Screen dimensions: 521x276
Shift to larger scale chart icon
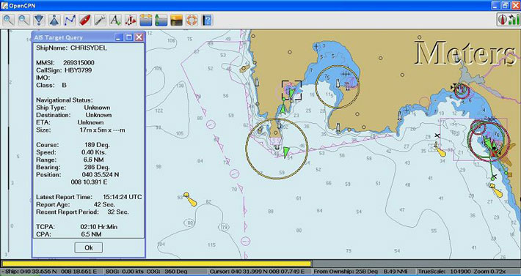pyautogui.click(x=54, y=20)
